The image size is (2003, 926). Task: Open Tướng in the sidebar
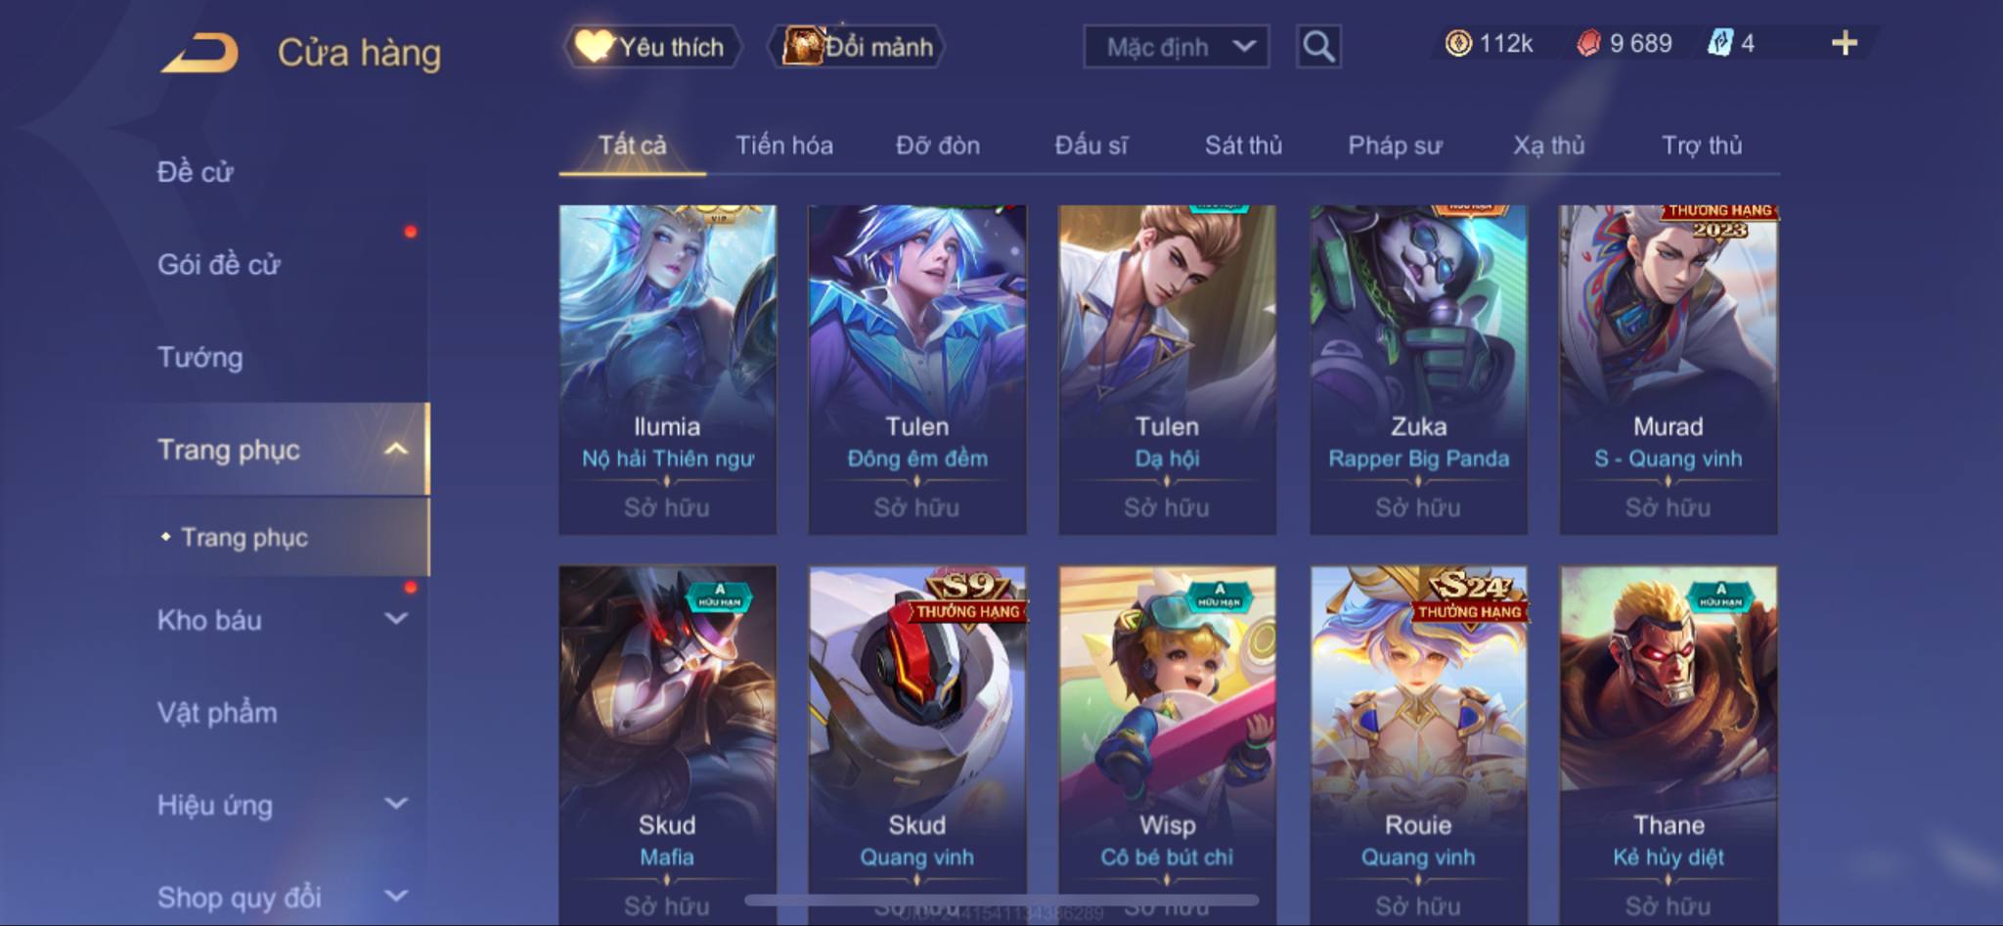[x=200, y=357]
